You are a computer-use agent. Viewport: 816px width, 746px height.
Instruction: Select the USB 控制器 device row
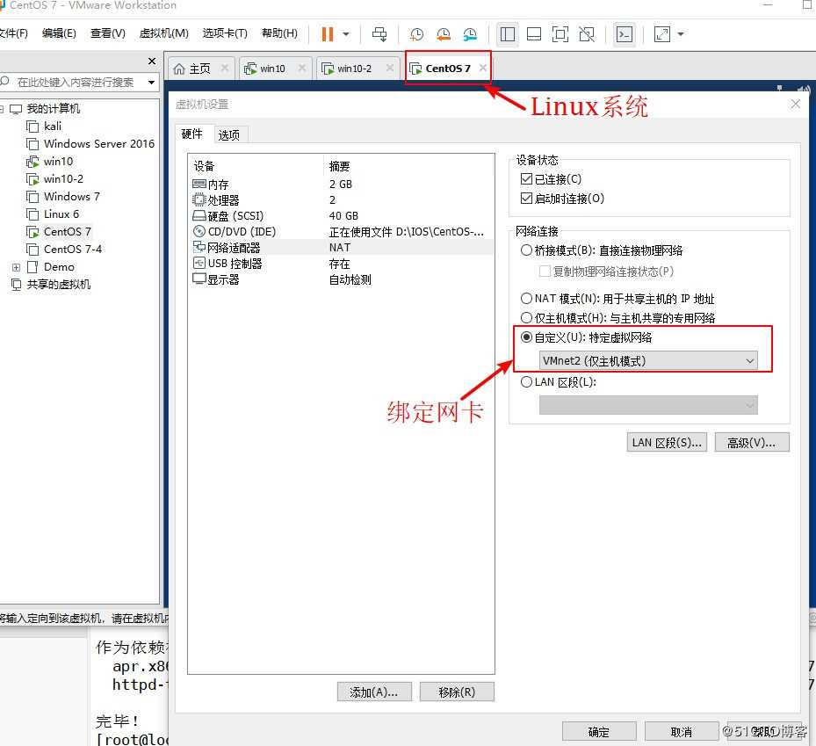(x=341, y=264)
